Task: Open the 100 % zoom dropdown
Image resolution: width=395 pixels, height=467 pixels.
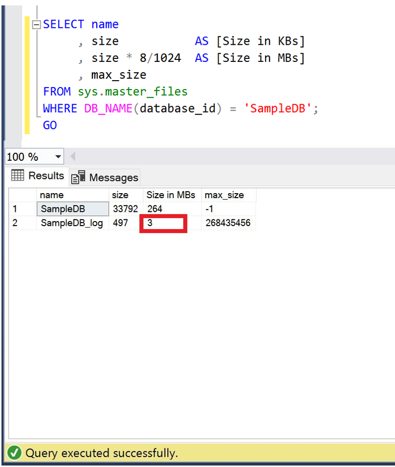Action: point(58,157)
